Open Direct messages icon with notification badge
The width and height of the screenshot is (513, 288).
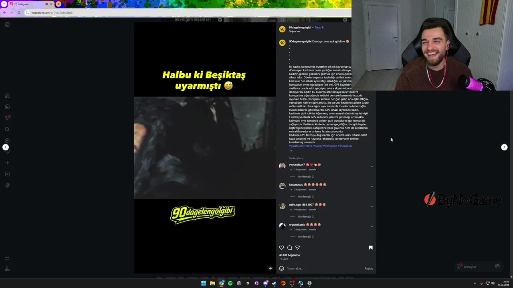pos(7,118)
